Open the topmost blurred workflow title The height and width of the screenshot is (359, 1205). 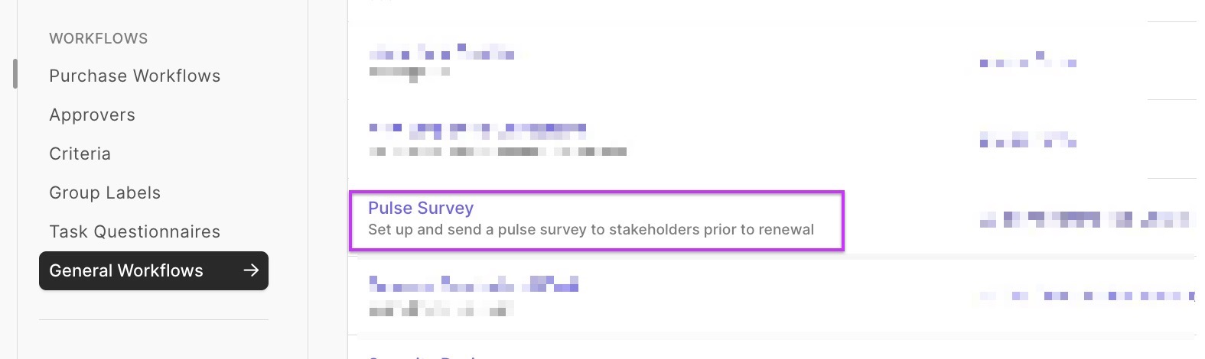pos(441,53)
